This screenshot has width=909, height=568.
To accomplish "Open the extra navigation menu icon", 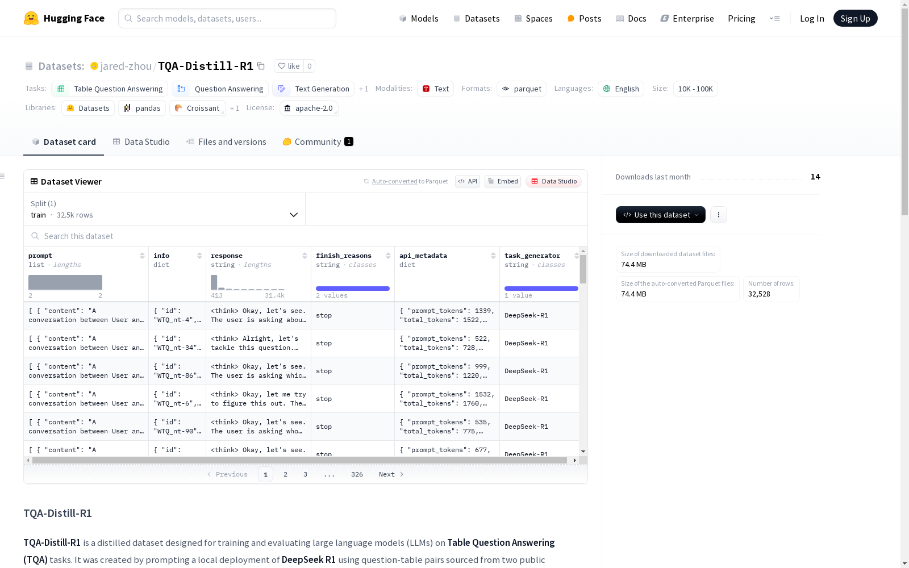I will point(774,18).
